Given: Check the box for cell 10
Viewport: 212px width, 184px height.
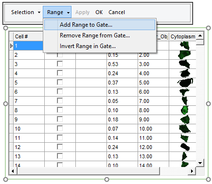Looking at the screenshot, I should click(x=60, y=128).
